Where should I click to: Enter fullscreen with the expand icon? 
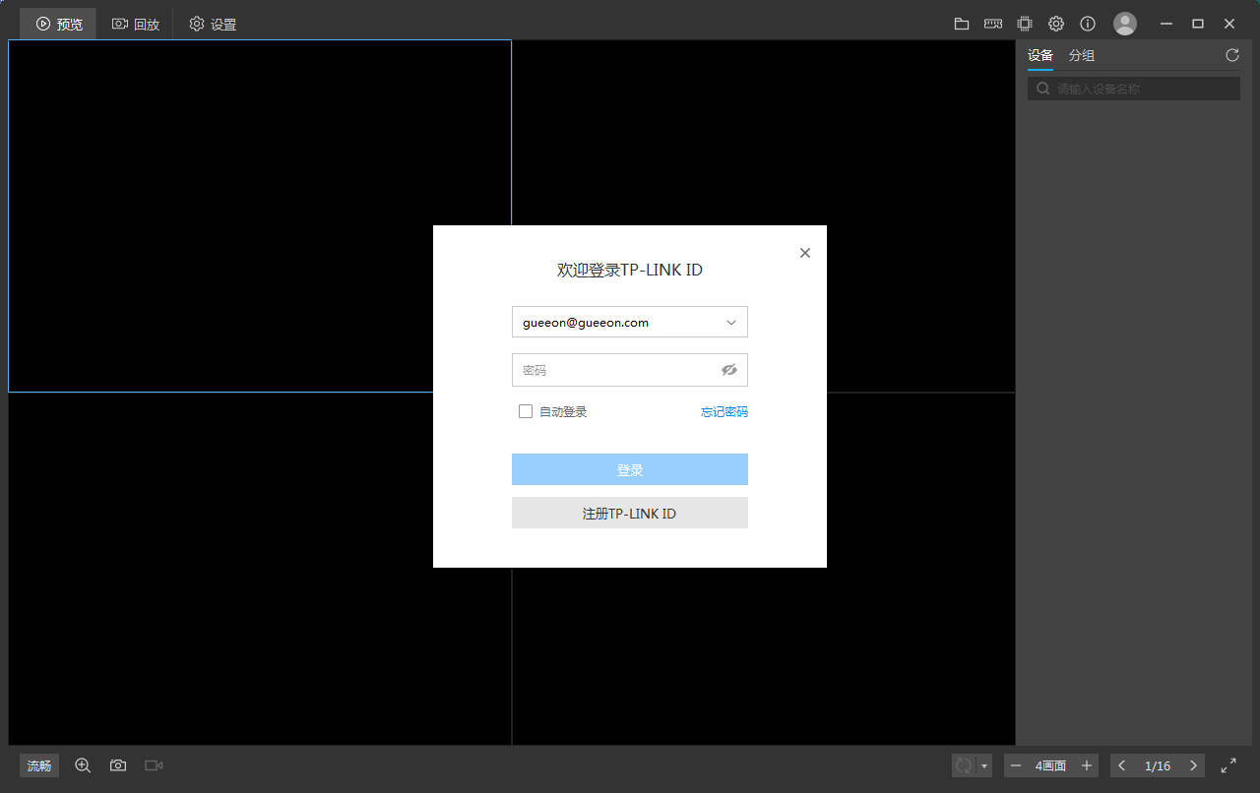pos(1228,765)
